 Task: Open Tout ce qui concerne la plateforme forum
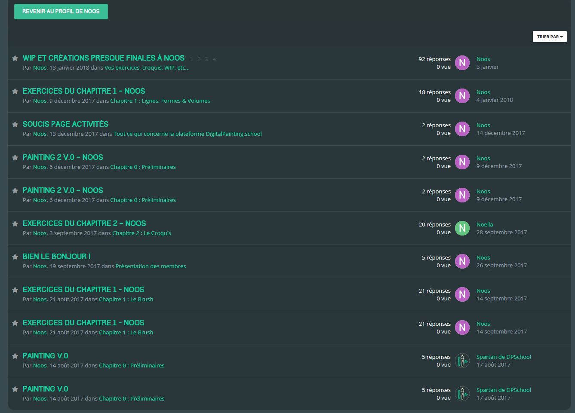click(x=188, y=134)
